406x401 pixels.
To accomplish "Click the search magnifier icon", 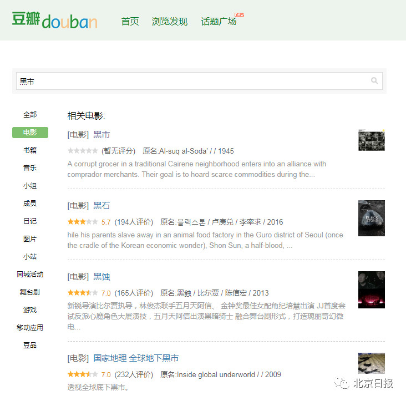I will tap(374, 81).
